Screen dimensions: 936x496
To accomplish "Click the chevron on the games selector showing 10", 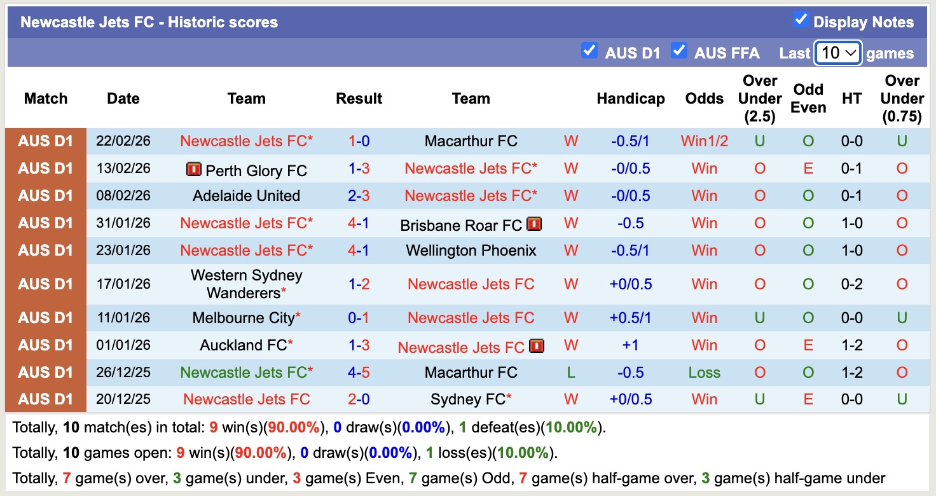I will 852,53.
